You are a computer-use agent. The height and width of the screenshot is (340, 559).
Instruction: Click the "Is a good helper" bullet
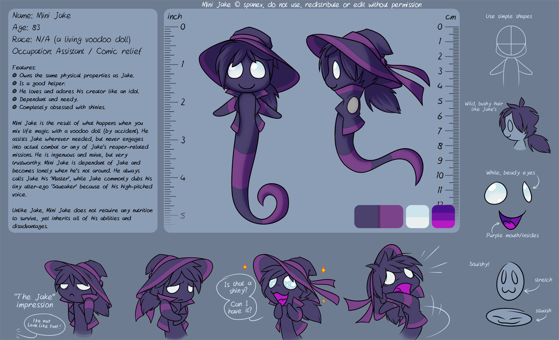point(39,83)
